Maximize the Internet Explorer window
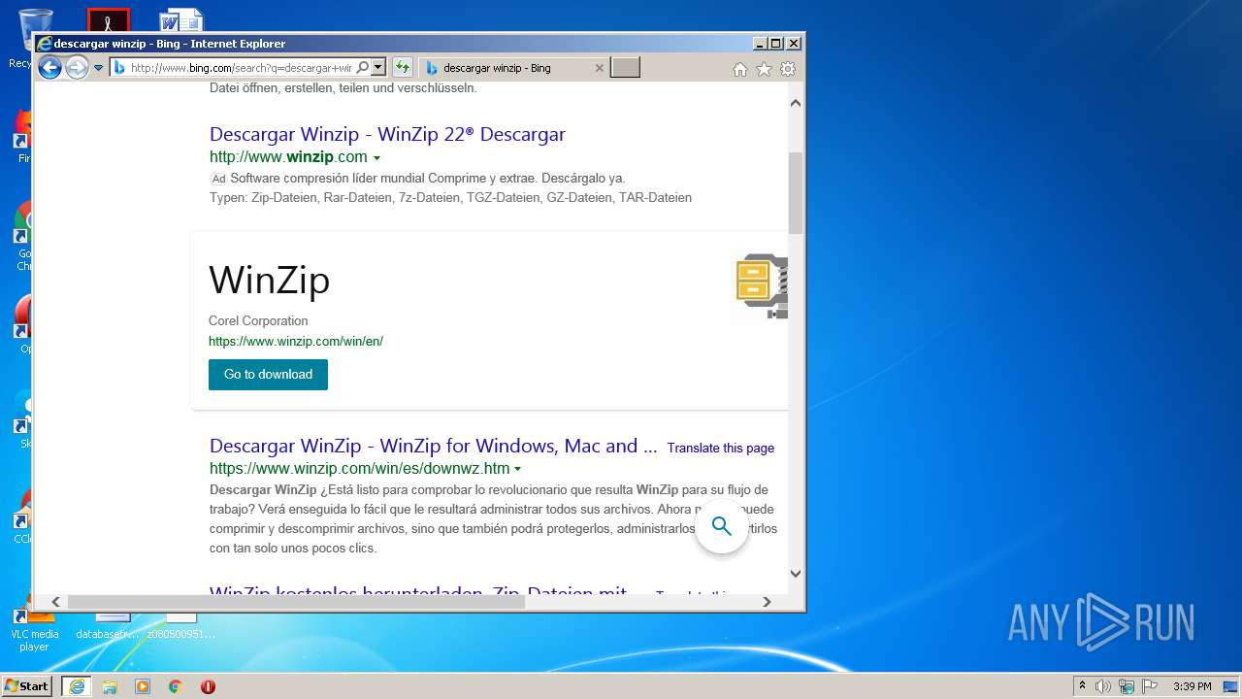Screen dimensions: 1242x699 [775, 43]
